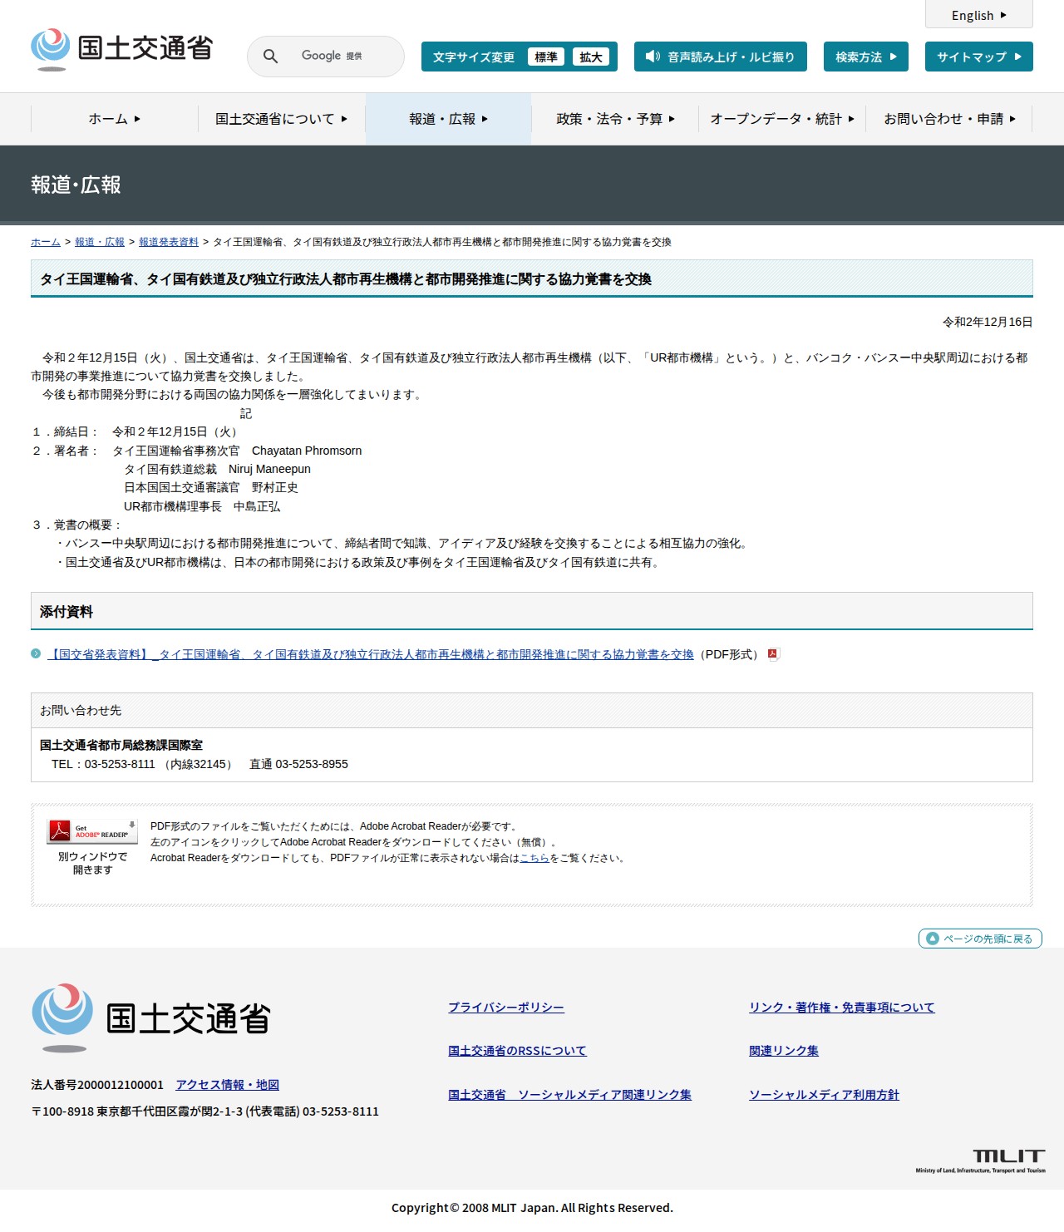Click the signer name Niruj Maneepun
The height and width of the screenshot is (1232, 1064).
[269, 469]
